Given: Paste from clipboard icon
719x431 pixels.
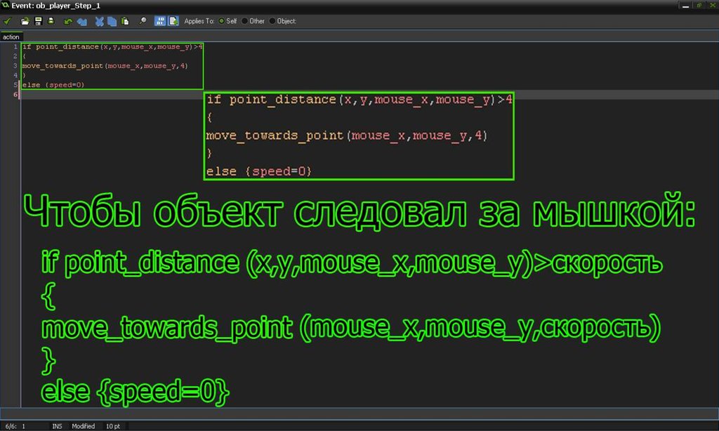Looking at the screenshot, I should (x=124, y=21).
